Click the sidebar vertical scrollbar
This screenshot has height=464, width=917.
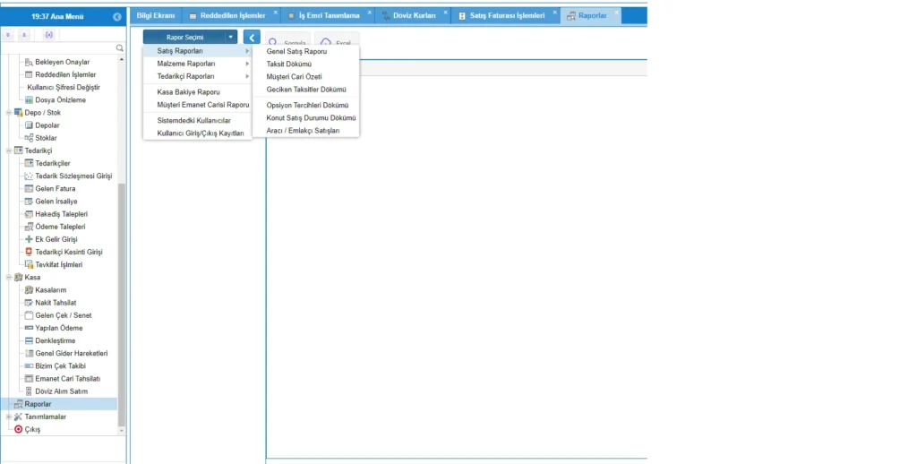[x=122, y=269]
